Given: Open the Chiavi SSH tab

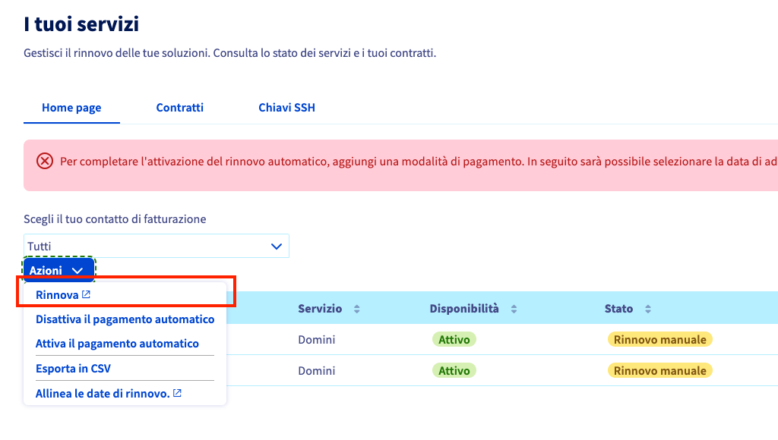Looking at the screenshot, I should [286, 108].
